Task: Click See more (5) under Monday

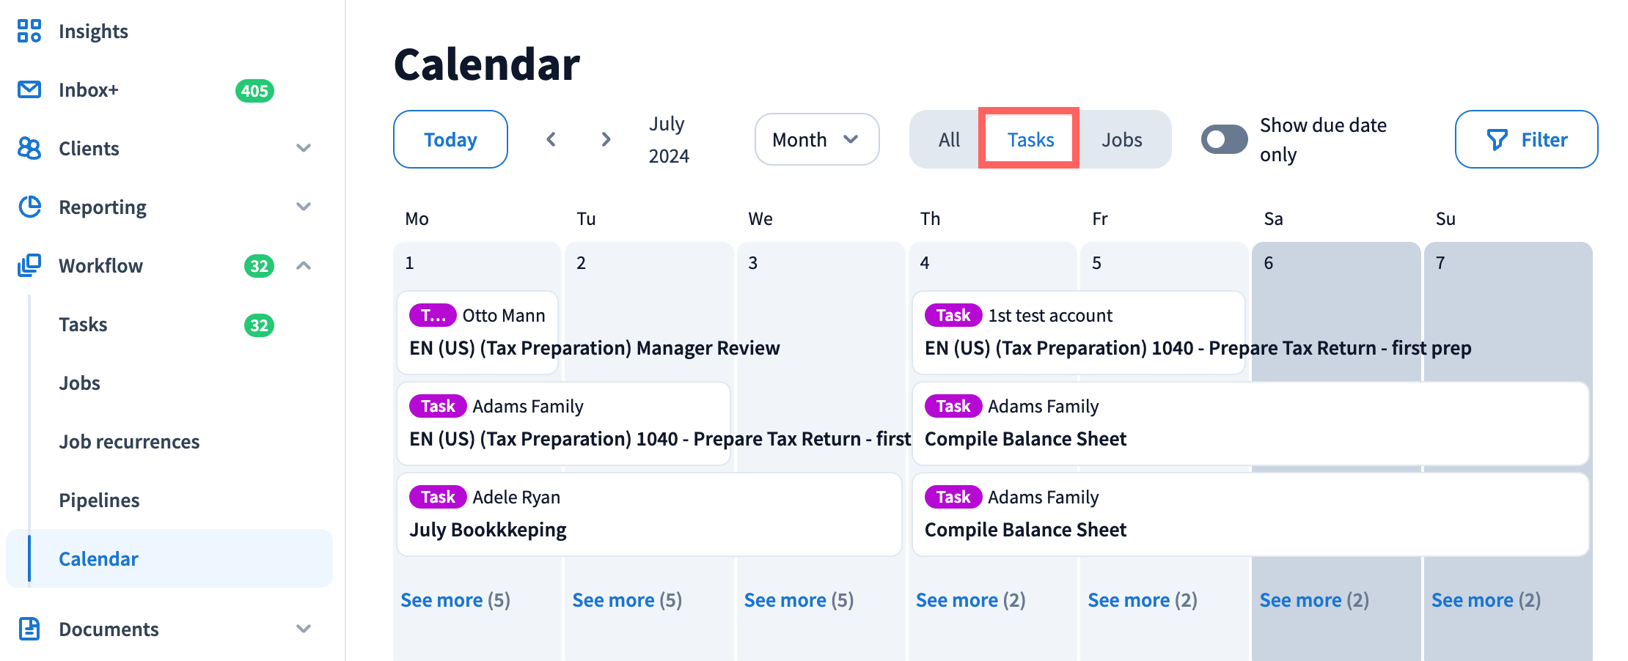Action: coord(455,600)
